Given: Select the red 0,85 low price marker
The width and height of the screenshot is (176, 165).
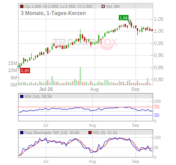Looking at the screenshot, I should pos(25,71).
